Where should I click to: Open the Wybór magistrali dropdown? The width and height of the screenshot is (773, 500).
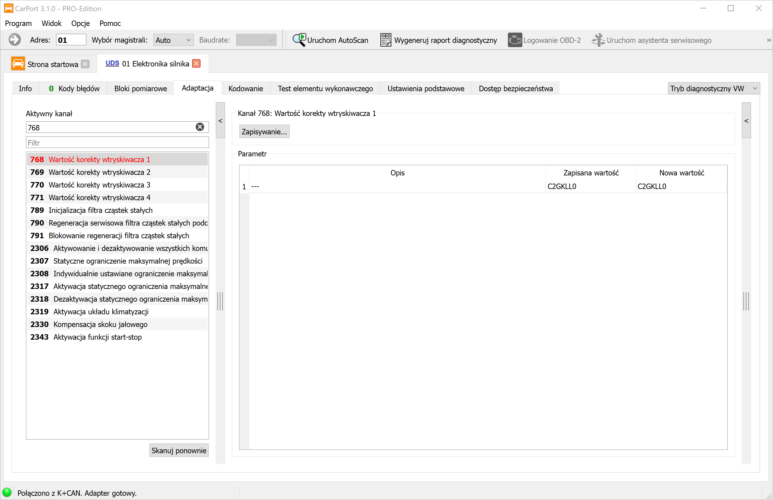click(x=173, y=40)
